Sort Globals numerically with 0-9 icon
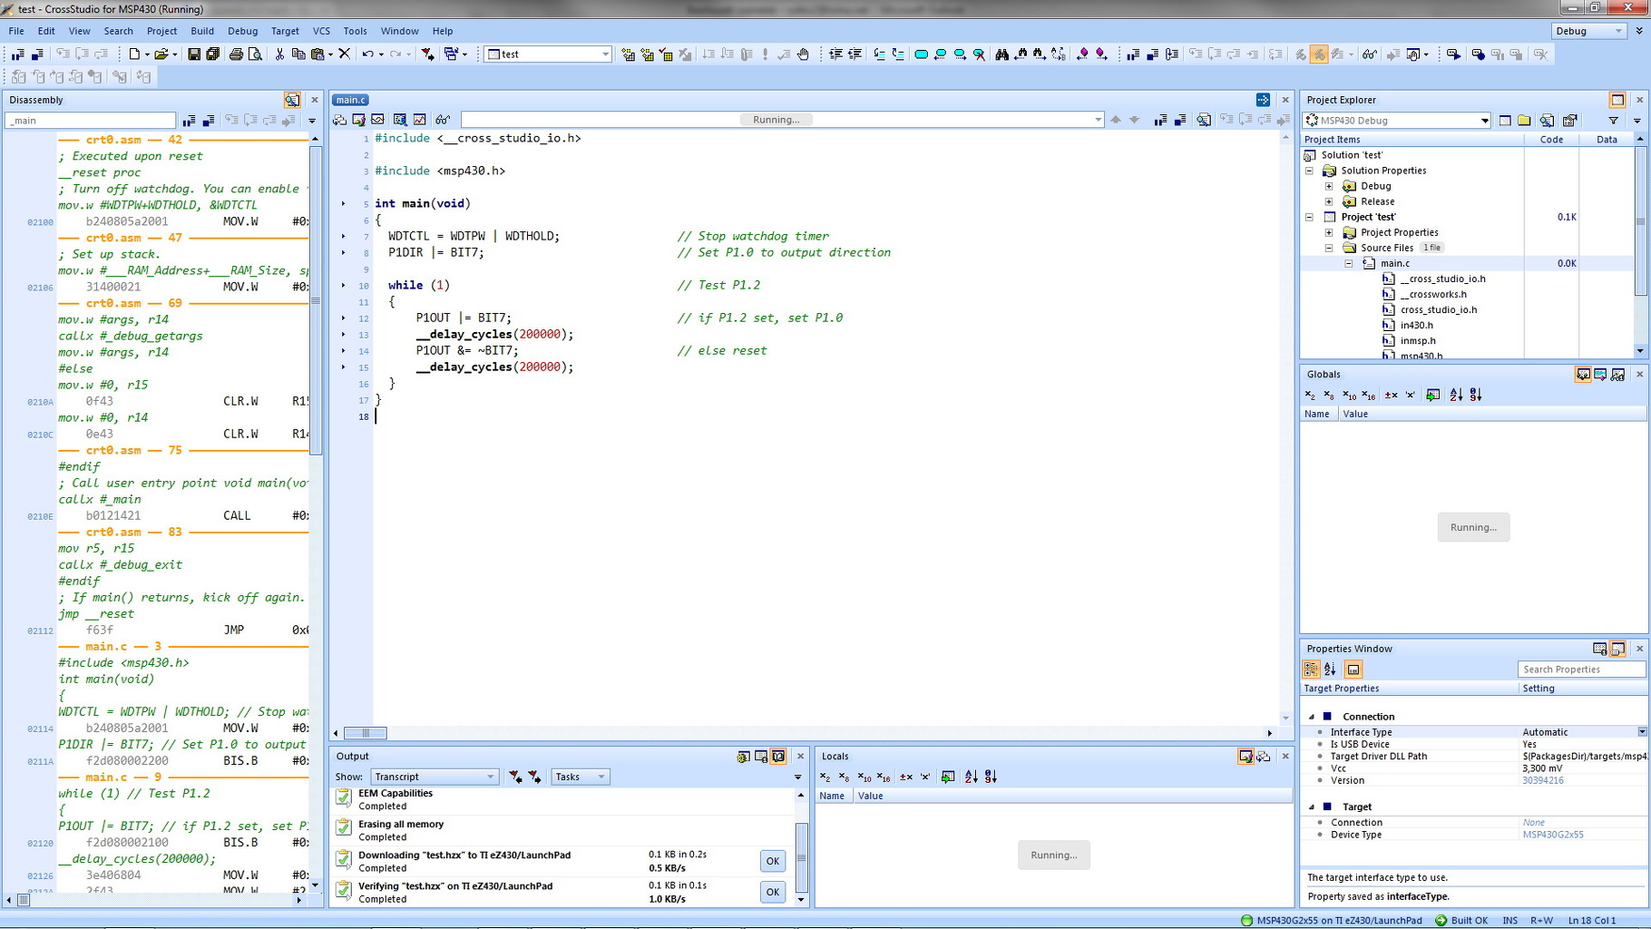Screen dimensions: 1651x929 coord(1476,395)
